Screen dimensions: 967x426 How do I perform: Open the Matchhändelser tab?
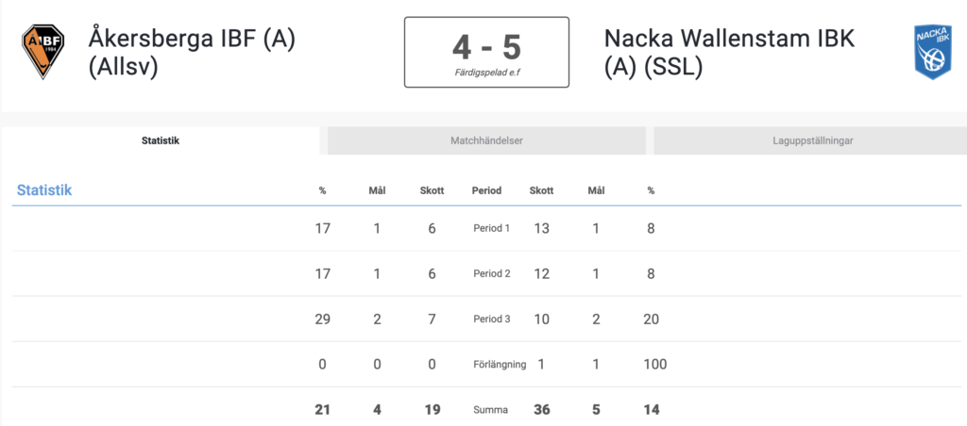486,140
